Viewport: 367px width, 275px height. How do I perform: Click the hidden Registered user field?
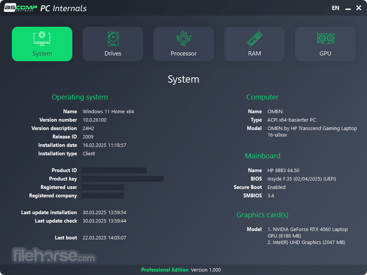[x=103, y=187]
